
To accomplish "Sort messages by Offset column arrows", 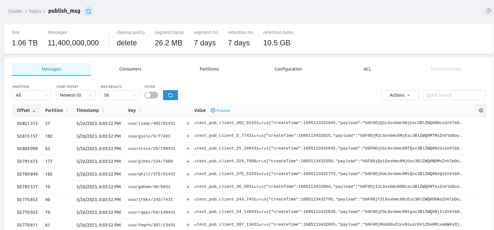I will (x=34, y=111).
